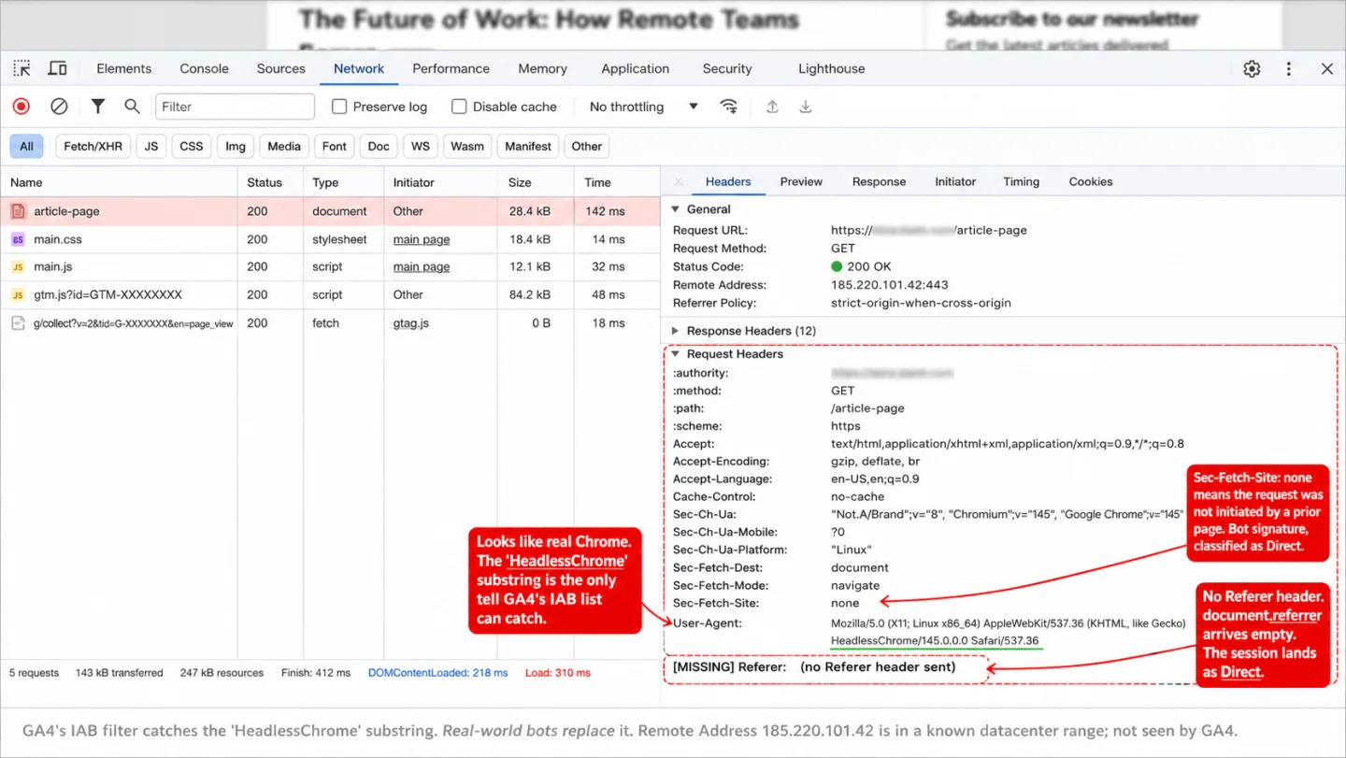Sort requests by the Size column header
The height and width of the screenshot is (758, 1346).
pos(536,182)
